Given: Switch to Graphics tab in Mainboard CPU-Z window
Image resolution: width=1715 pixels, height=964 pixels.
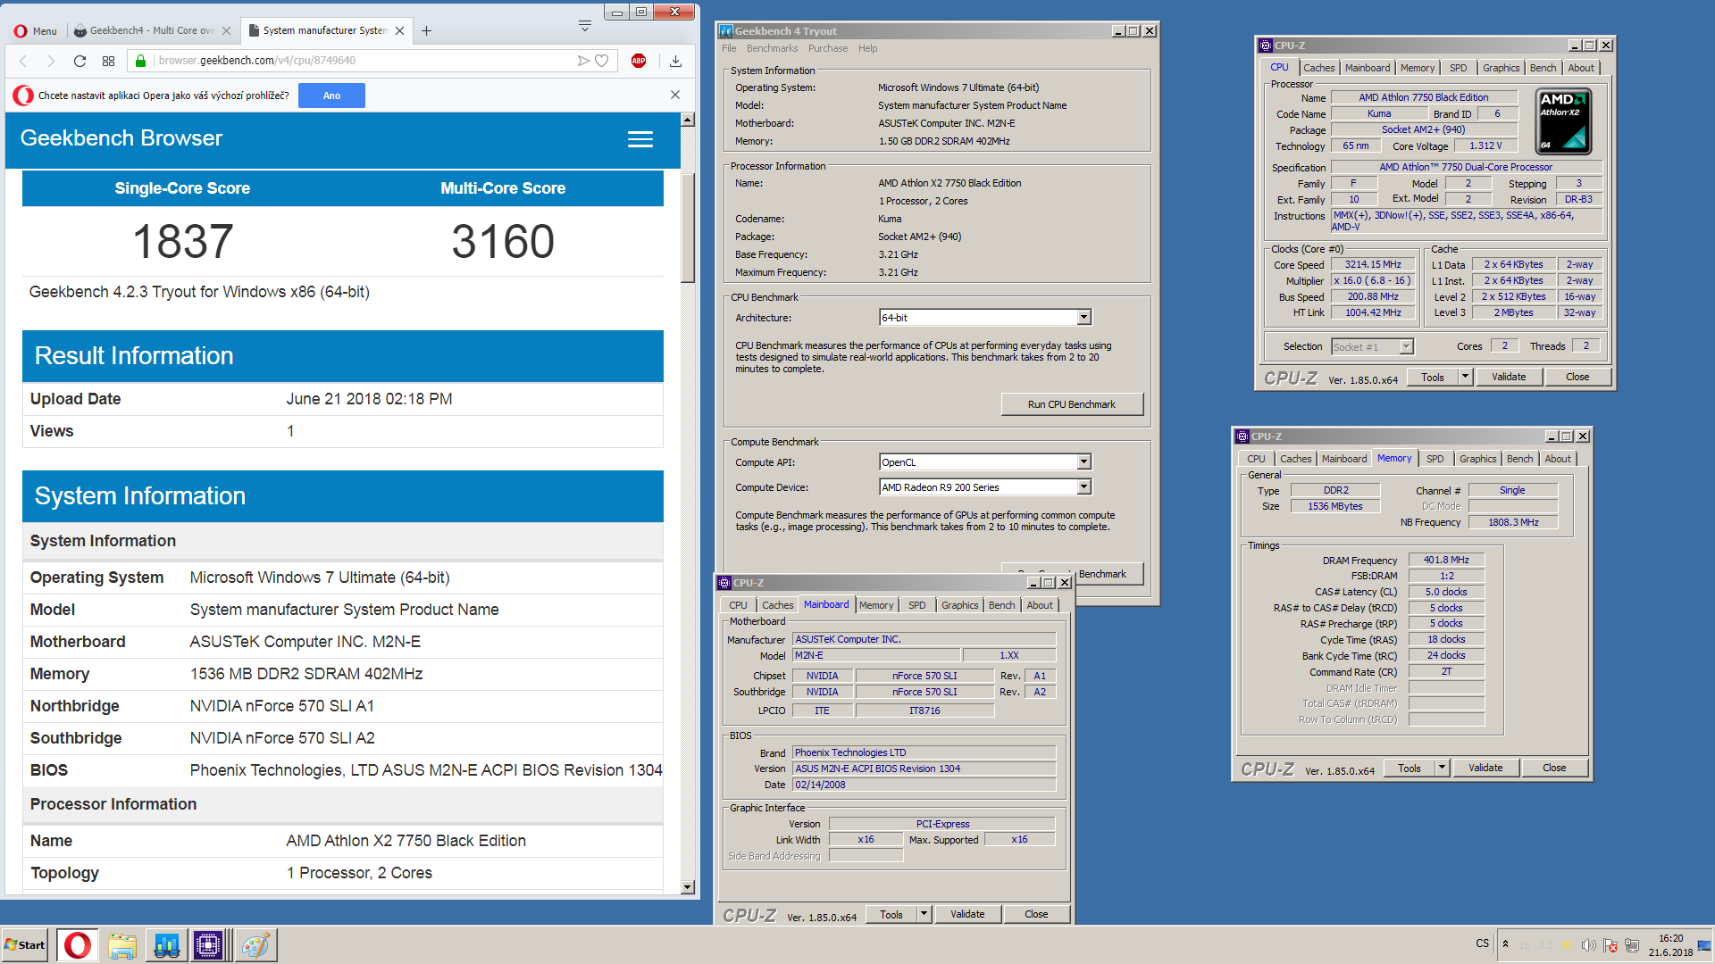Looking at the screenshot, I should point(959,605).
